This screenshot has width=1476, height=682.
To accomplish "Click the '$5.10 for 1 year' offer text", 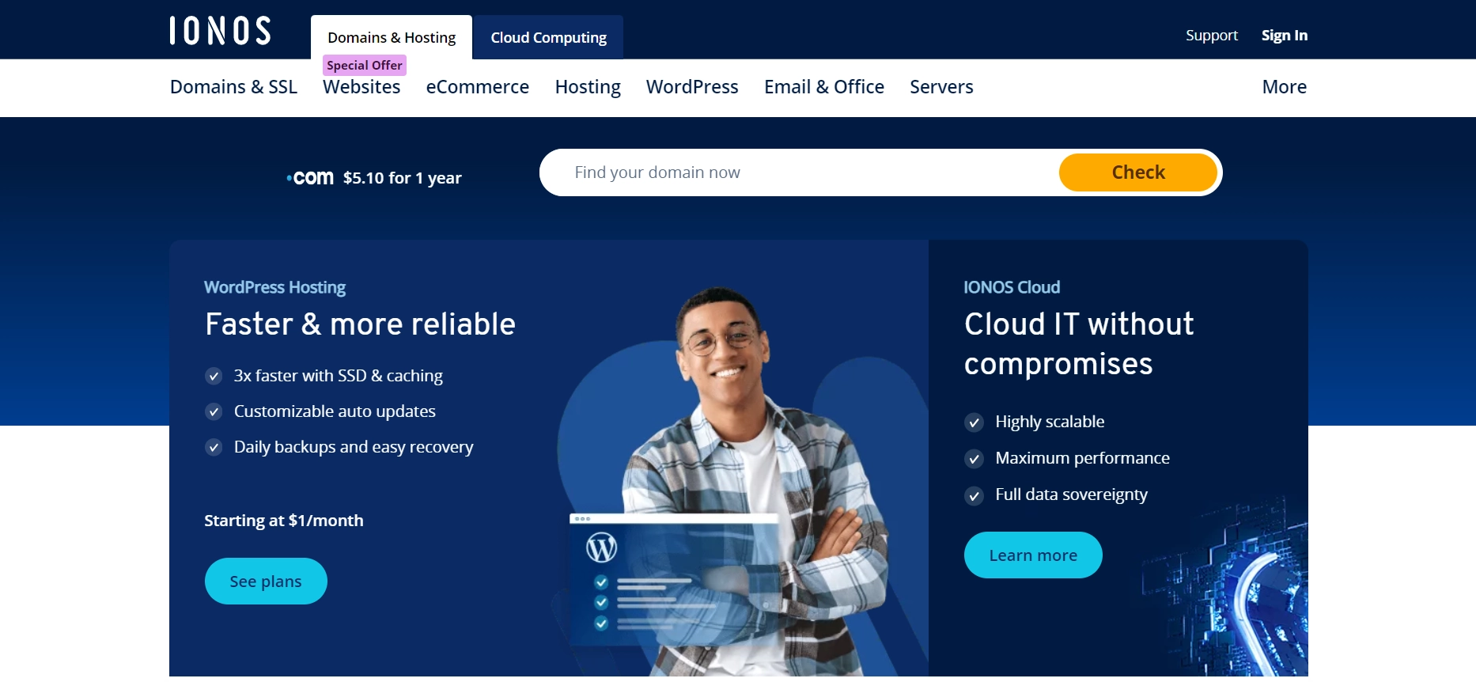I will [x=402, y=178].
